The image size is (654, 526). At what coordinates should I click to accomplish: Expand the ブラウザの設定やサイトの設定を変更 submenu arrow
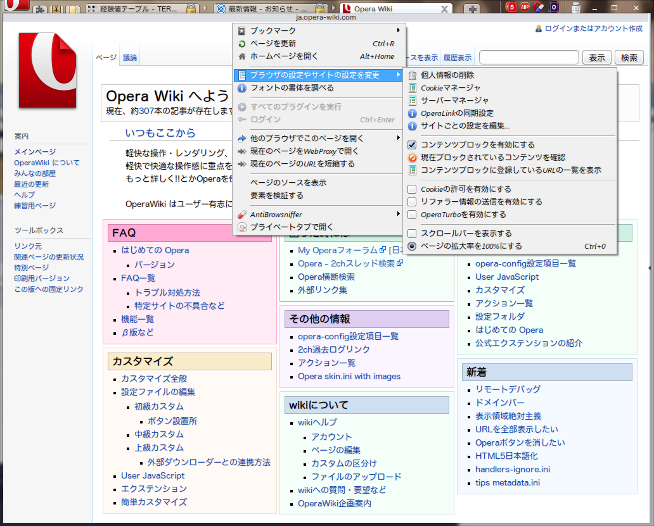(399, 75)
